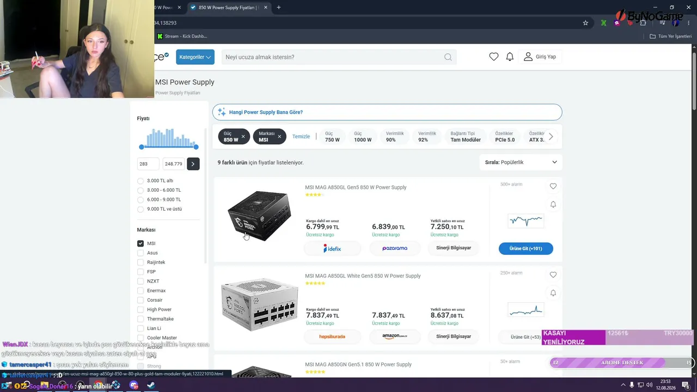Click the sparkle AI icon in the power supply helper bar
This screenshot has height=392, width=697.
[x=222, y=112]
